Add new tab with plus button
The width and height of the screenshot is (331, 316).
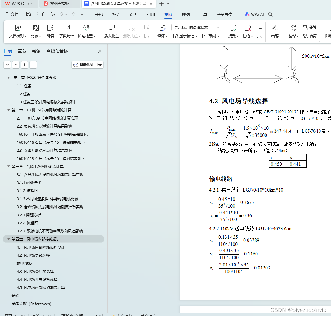click(162, 4)
